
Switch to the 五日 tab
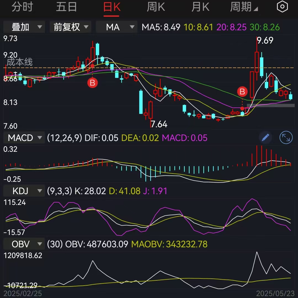click(66, 7)
